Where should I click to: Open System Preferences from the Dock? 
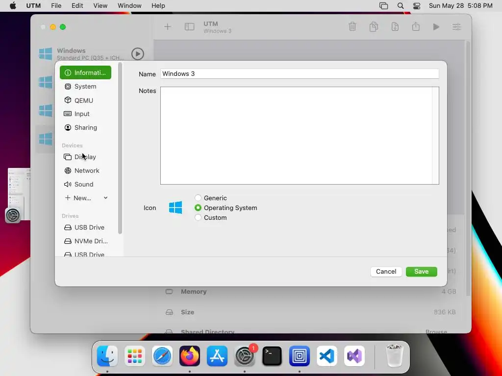pos(245,356)
